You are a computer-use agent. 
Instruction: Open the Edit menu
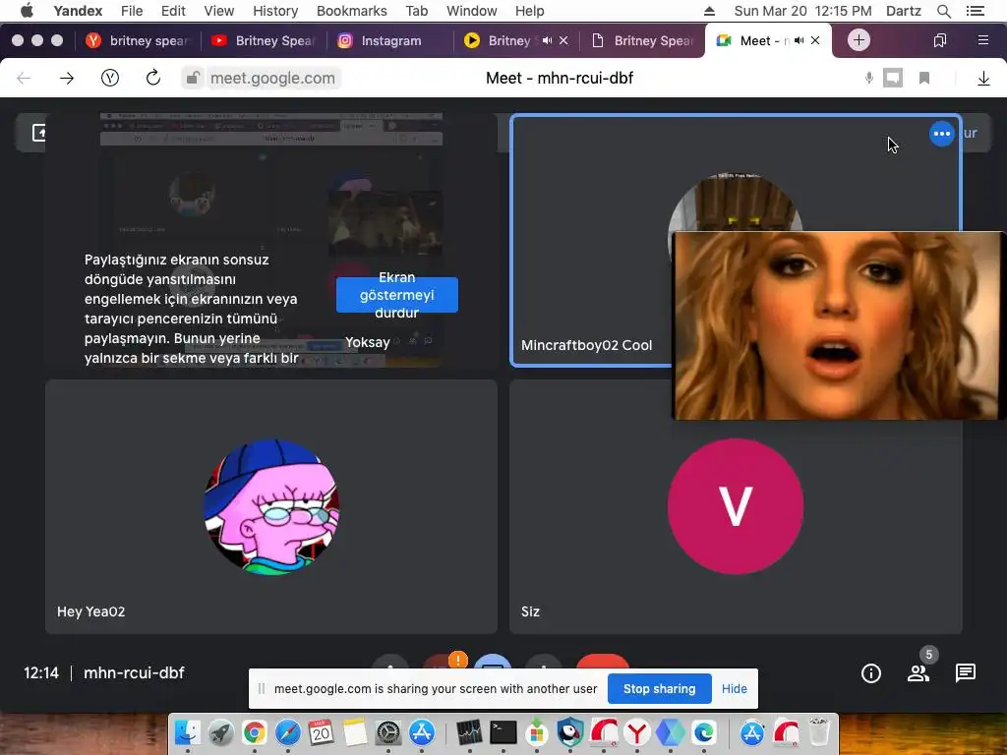[x=173, y=11]
